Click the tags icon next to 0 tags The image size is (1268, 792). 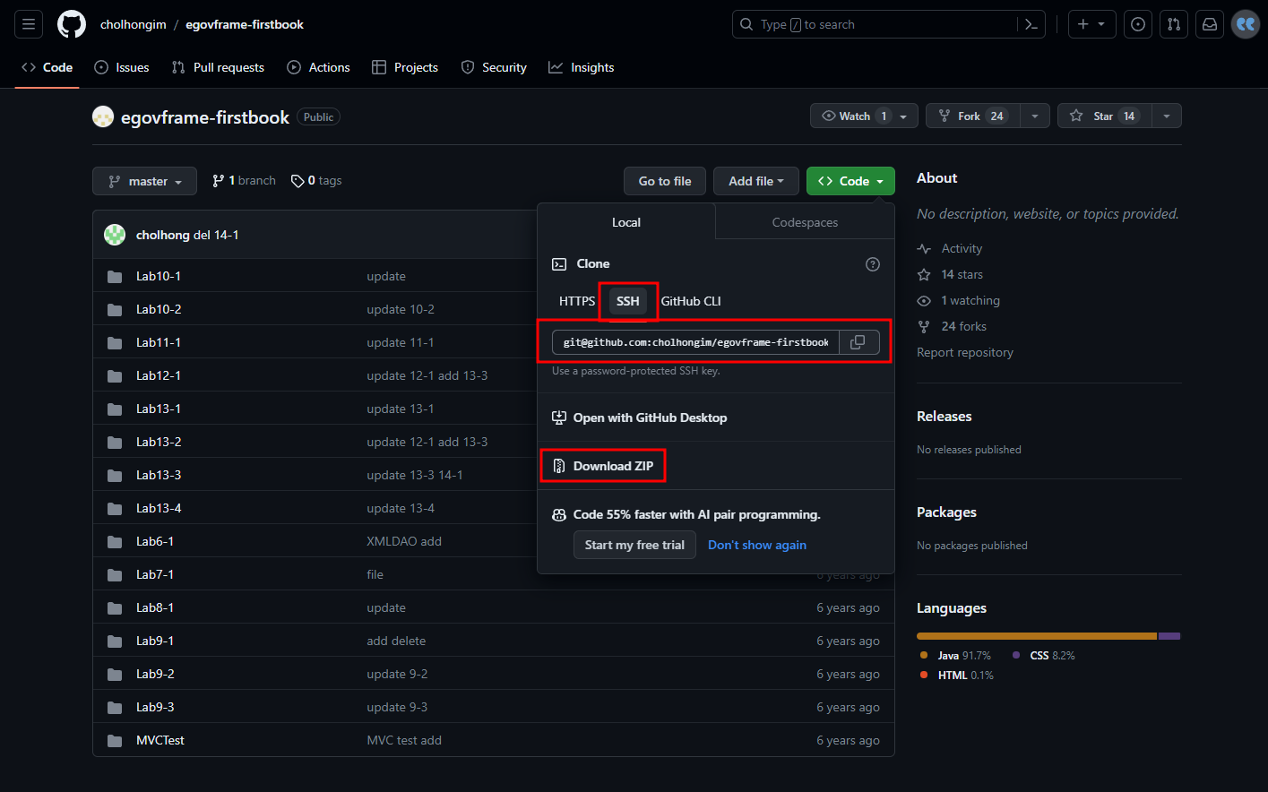pyautogui.click(x=298, y=181)
